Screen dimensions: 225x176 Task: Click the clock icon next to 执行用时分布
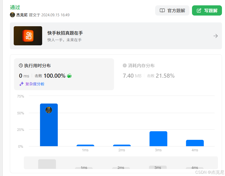(x=21, y=66)
